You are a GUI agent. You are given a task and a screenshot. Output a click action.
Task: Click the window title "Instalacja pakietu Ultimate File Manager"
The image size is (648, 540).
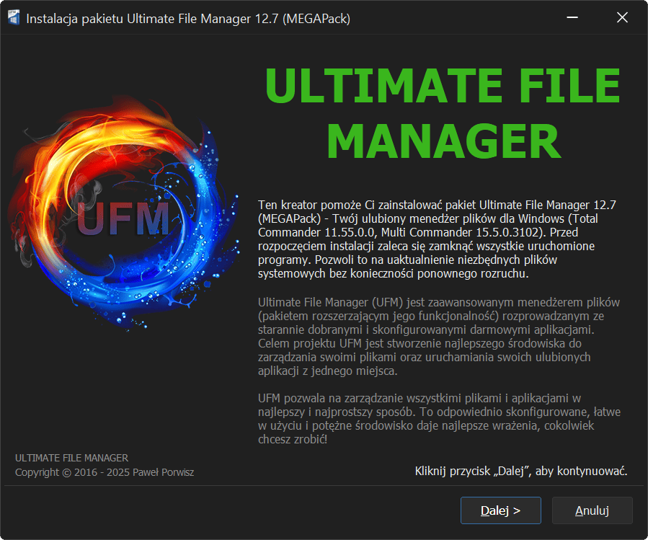[188, 19]
